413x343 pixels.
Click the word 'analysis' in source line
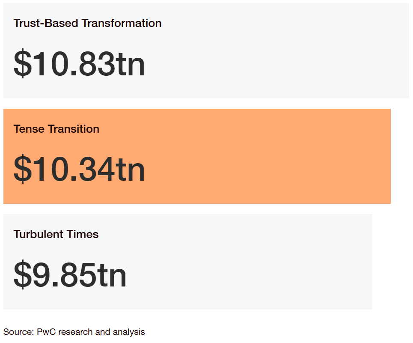tap(129, 332)
